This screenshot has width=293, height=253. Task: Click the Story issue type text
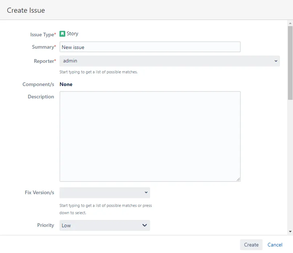pos(72,34)
